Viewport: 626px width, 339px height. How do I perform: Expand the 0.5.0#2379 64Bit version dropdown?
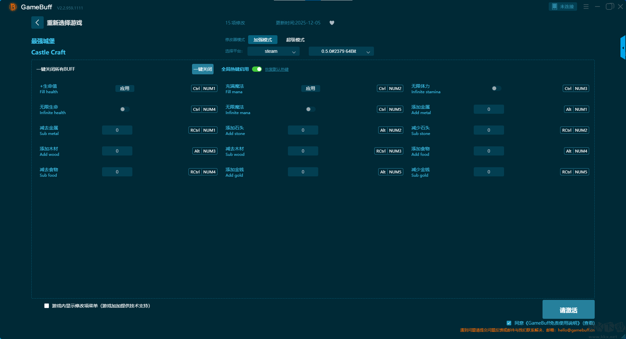point(341,52)
